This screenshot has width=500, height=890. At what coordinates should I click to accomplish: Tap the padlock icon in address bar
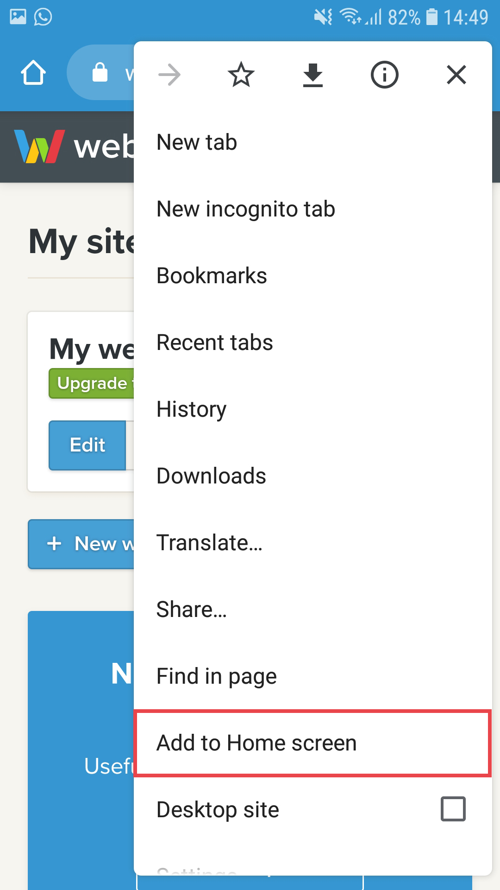(x=100, y=72)
